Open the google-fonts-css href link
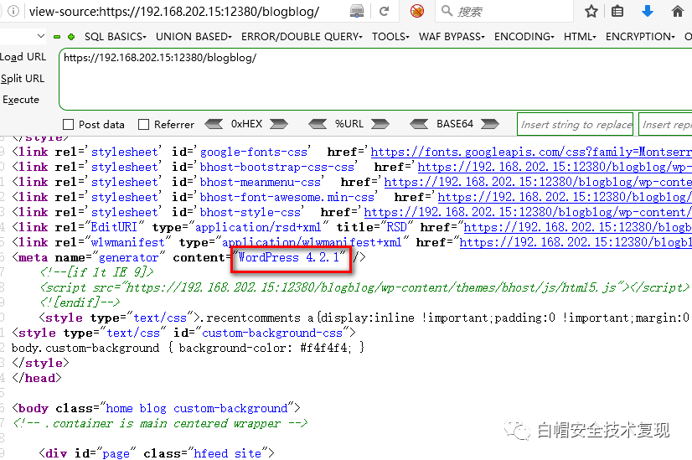Viewport: 692px width, 460px height. pyautogui.click(x=531, y=152)
